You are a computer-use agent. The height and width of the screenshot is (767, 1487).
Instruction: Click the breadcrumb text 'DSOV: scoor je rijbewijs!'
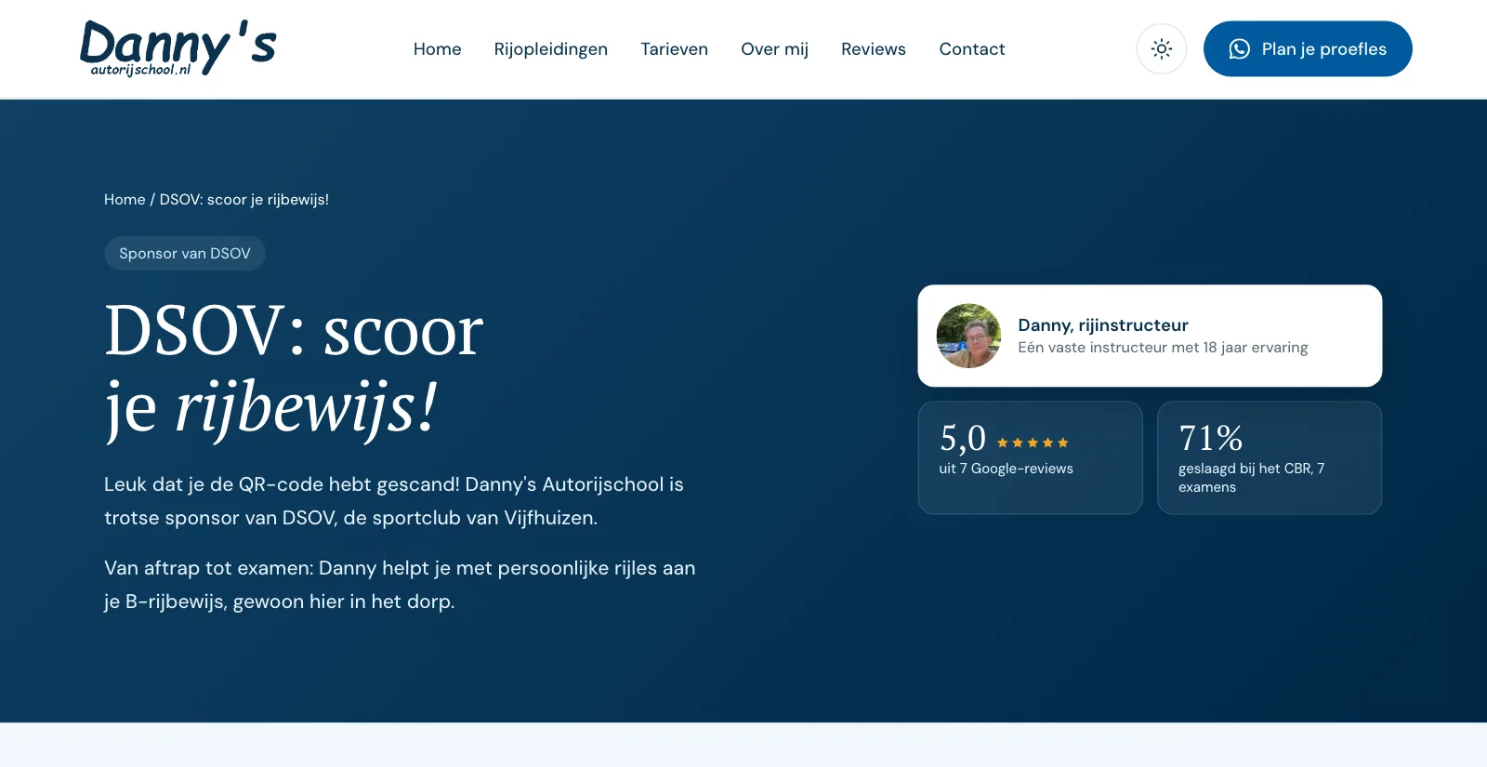click(244, 200)
